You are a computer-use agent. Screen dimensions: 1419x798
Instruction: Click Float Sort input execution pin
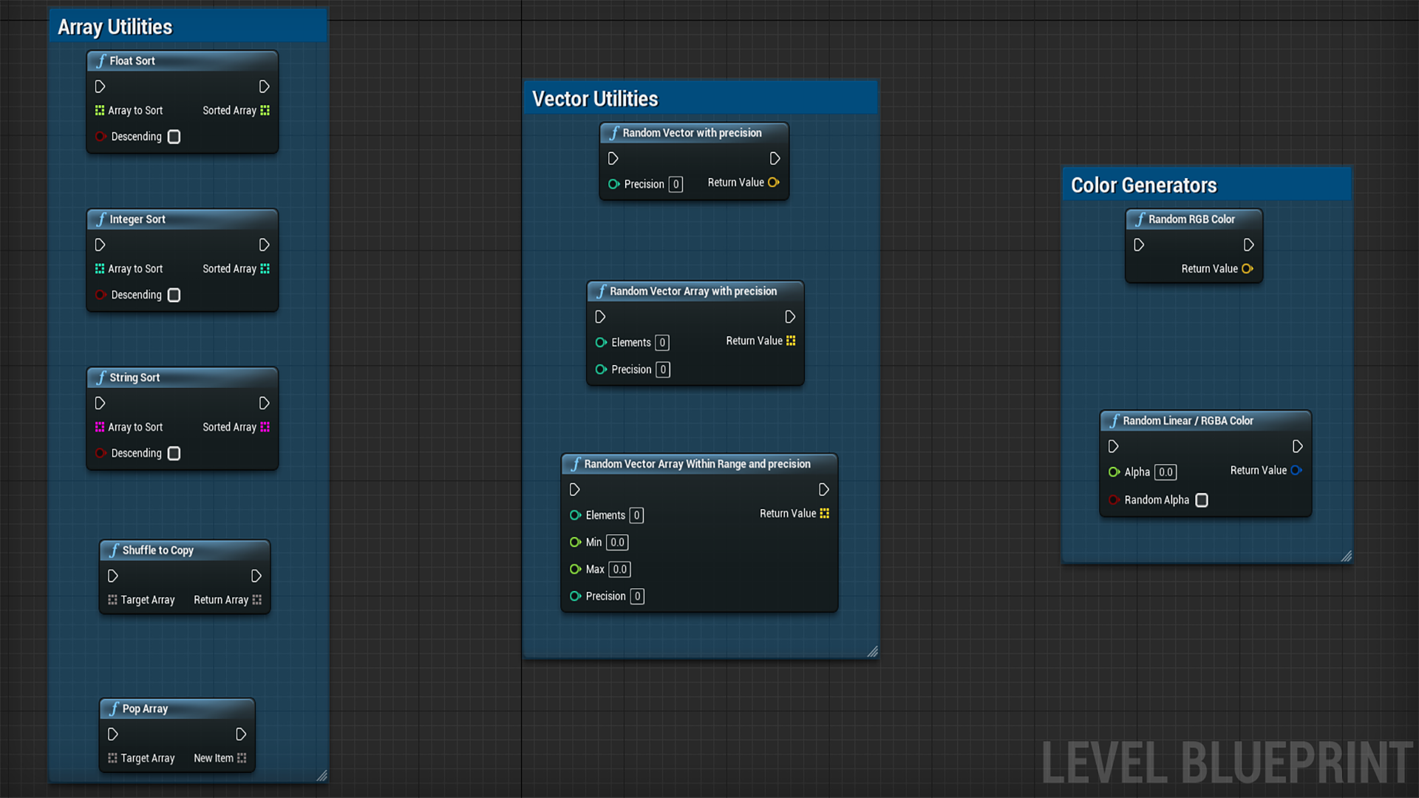(100, 86)
